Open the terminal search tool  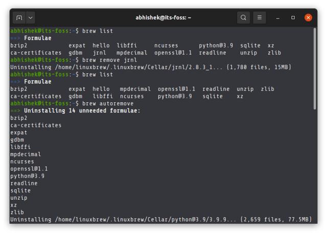click(x=243, y=17)
